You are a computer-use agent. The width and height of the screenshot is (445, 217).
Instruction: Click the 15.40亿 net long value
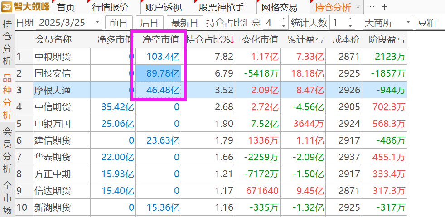tap(118, 191)
